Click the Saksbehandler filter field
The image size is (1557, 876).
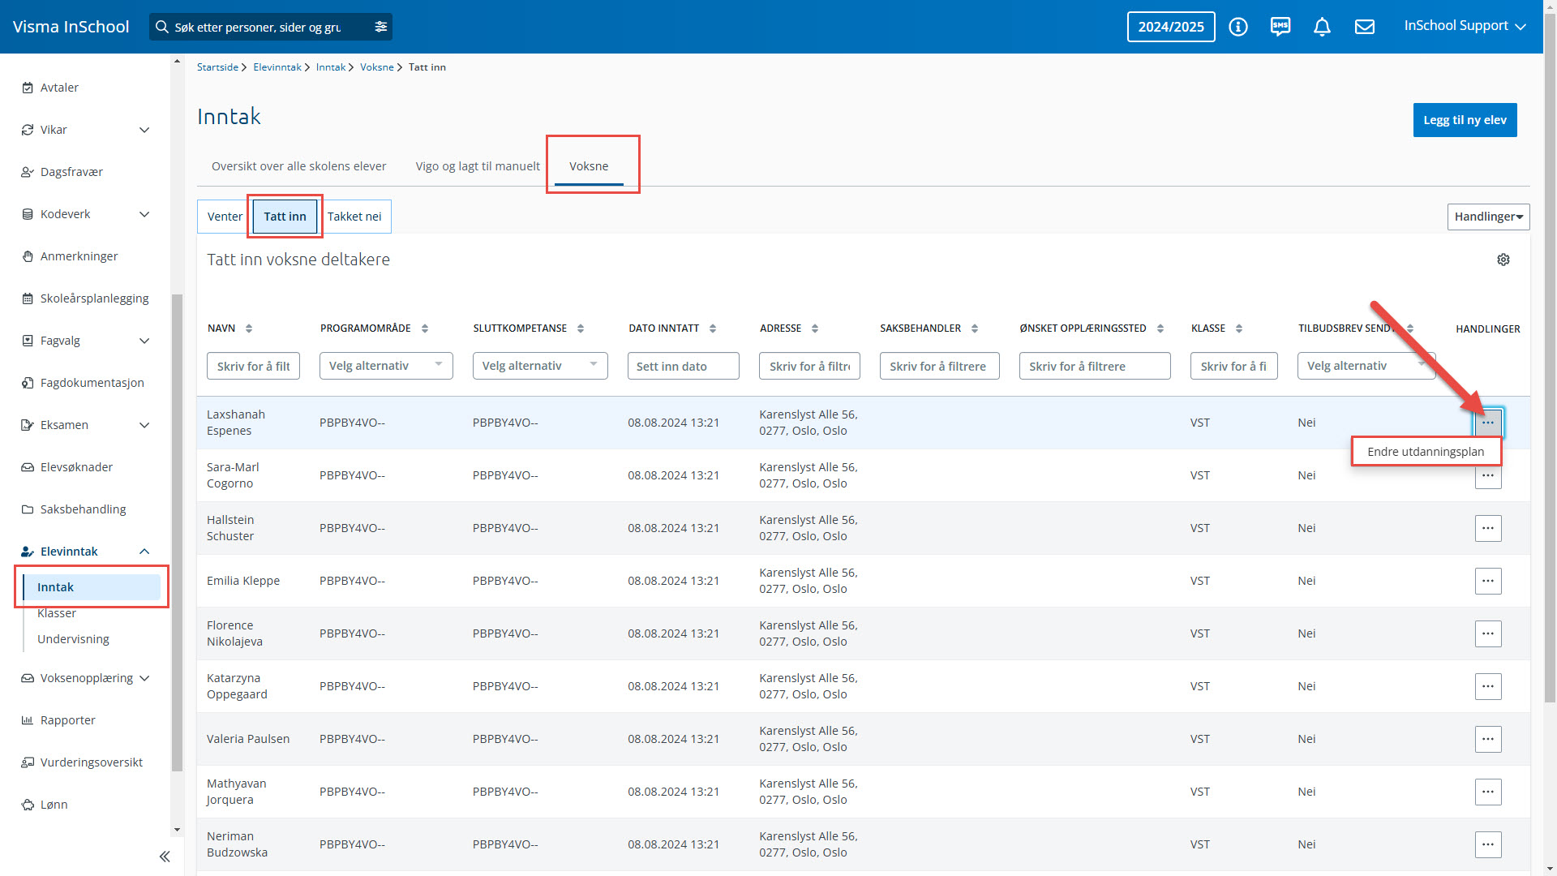pyautogui.click(x=939, y=366)
